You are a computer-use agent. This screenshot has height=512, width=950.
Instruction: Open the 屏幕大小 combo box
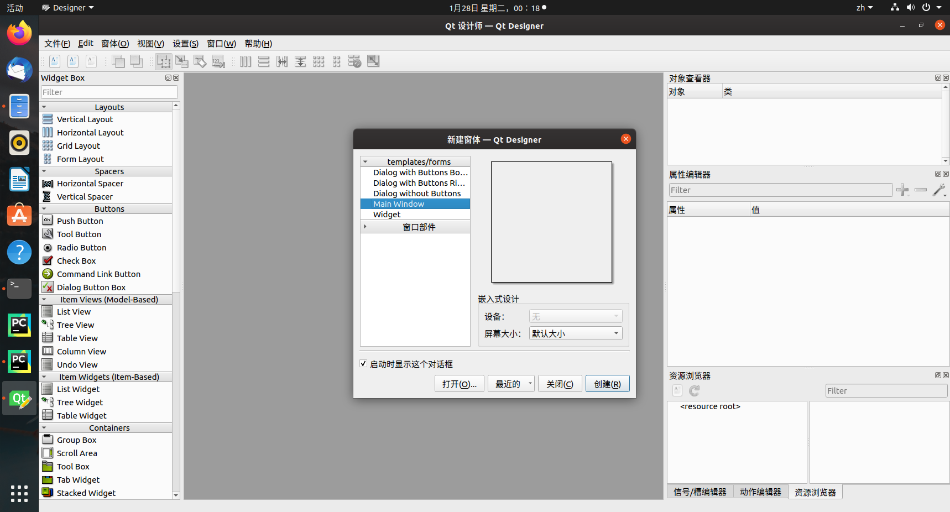click(576, 333)
